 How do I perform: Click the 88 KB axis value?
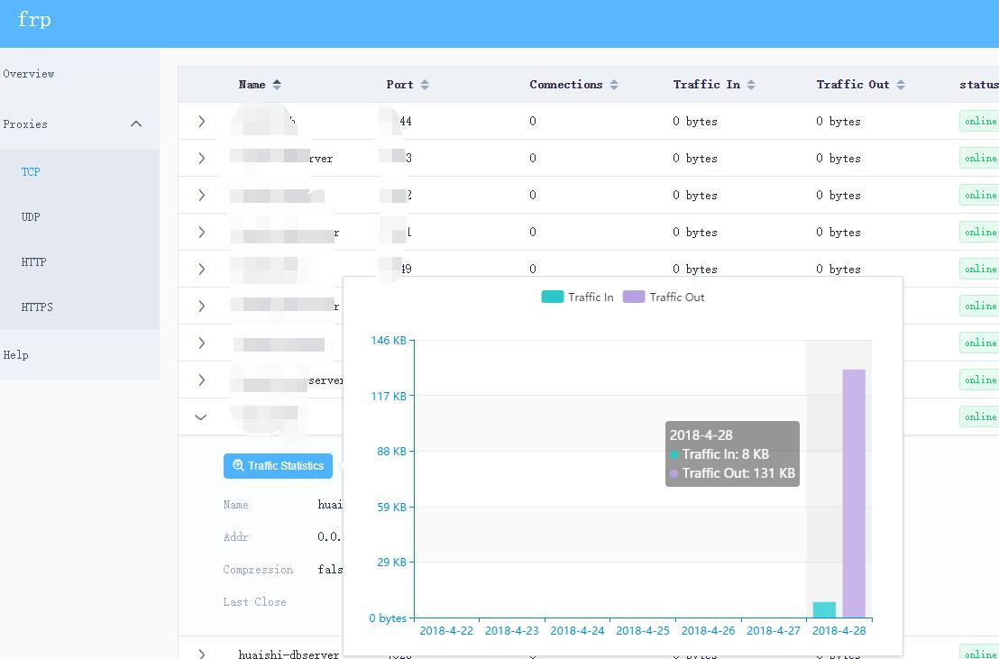pos(391,452)
